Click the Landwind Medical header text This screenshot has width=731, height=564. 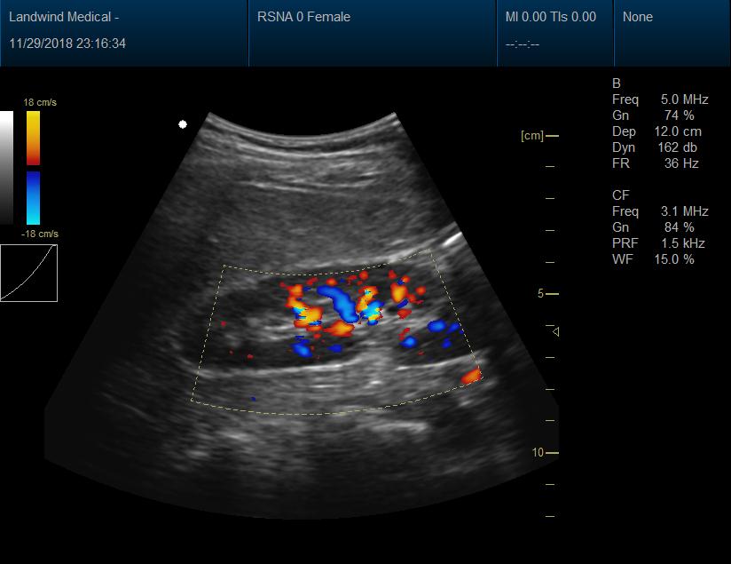coord(64,17)
